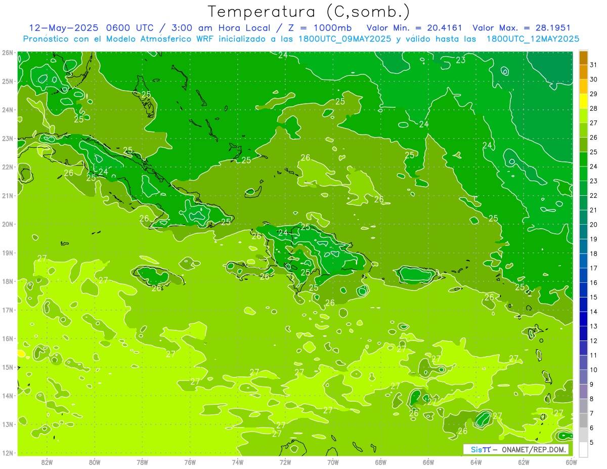Click the legend scale label '20'

(x=593, y=225)
